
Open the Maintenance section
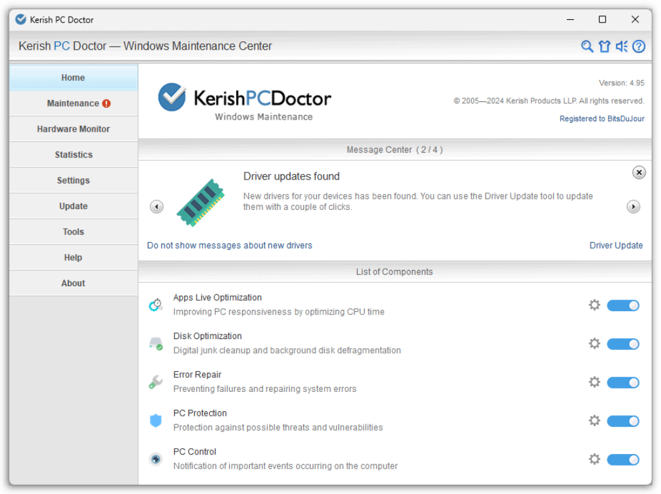click(74, 103)
